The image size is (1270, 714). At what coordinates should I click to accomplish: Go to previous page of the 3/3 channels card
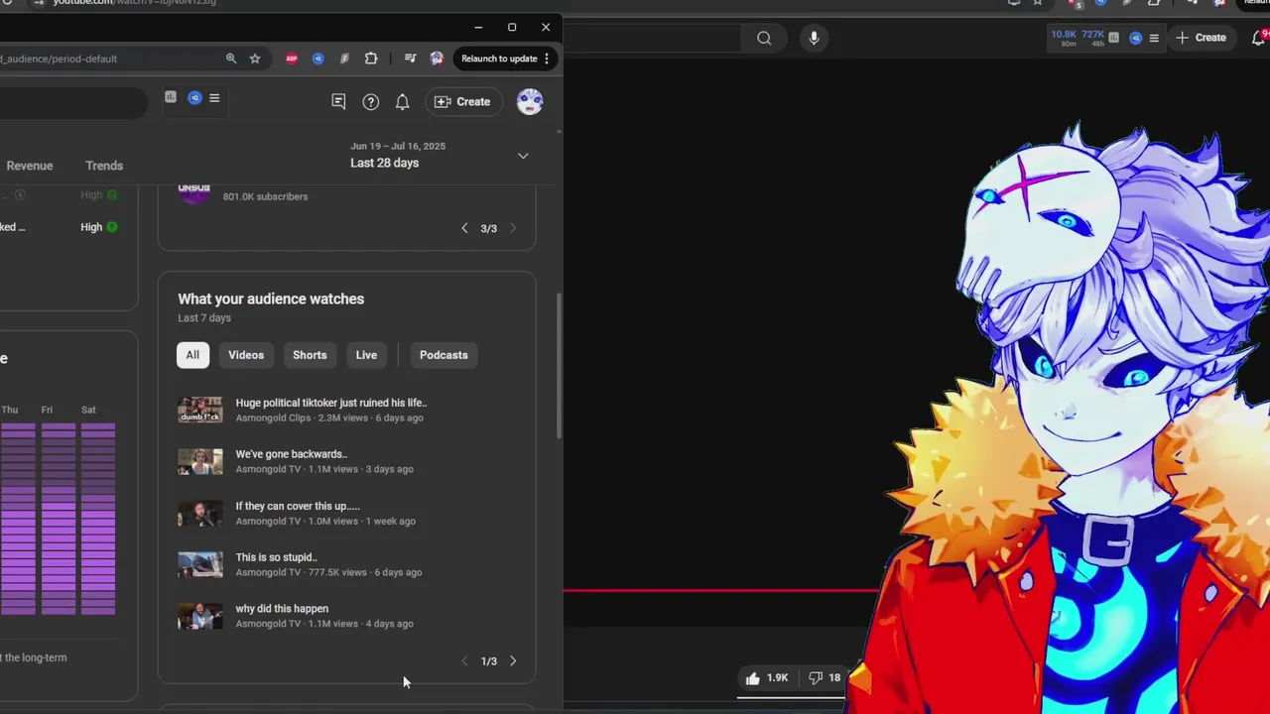tap(464, 228)
